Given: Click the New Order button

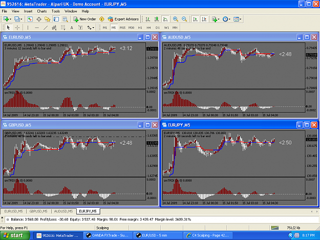Looking at the screenshot, I should click(84, 19).
